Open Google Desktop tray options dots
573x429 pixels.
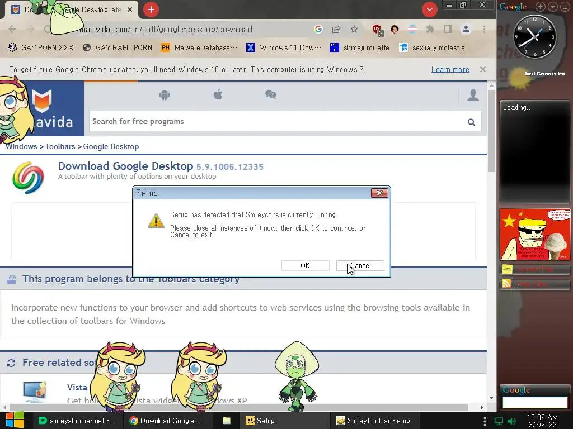(485, 421)
